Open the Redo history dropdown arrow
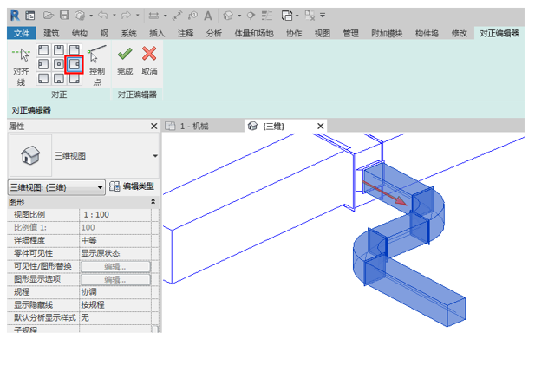The image size is (535, 365). (x=138, y=16)
